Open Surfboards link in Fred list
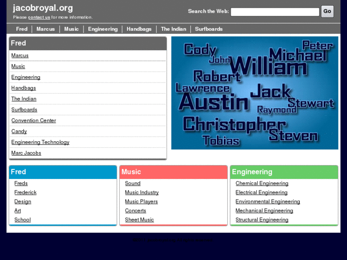 tap(24, 110)
